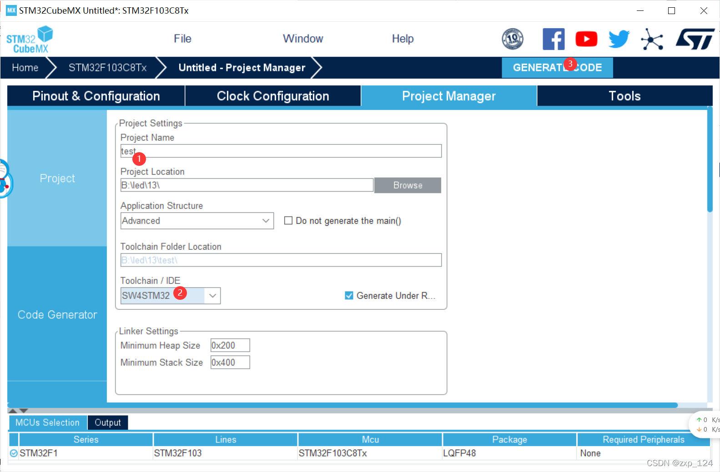Switch to the Tools tab

click(624, 96)
